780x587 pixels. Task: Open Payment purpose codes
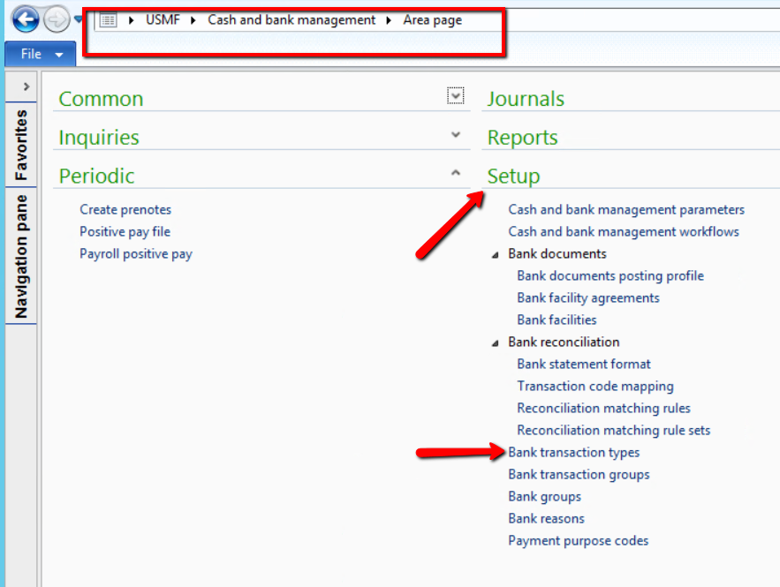tap(578, 540)
